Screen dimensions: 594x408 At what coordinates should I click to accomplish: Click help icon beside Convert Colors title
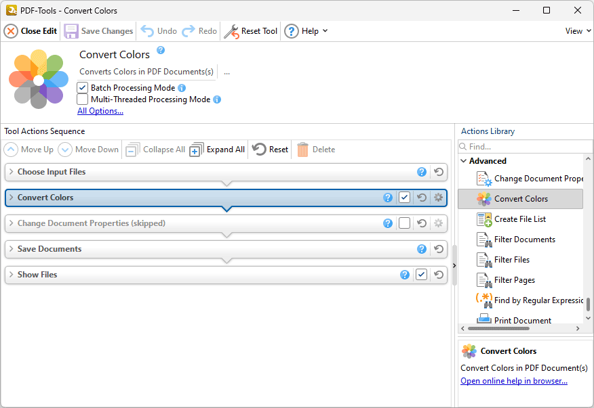pos(161,50)
